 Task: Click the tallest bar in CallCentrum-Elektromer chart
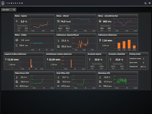[x=129, y=44]
